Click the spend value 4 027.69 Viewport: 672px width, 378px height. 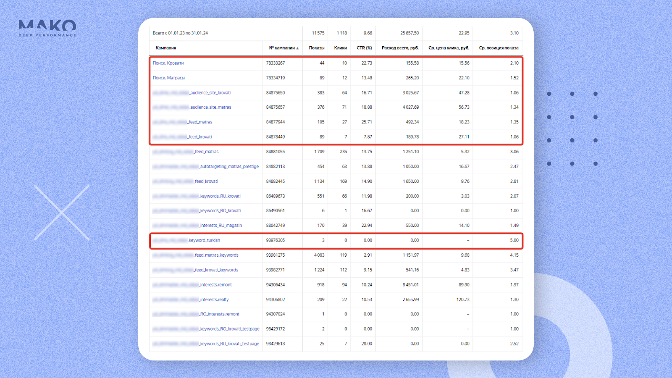411,108
